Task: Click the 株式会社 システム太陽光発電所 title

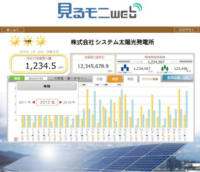Action: 112,42
